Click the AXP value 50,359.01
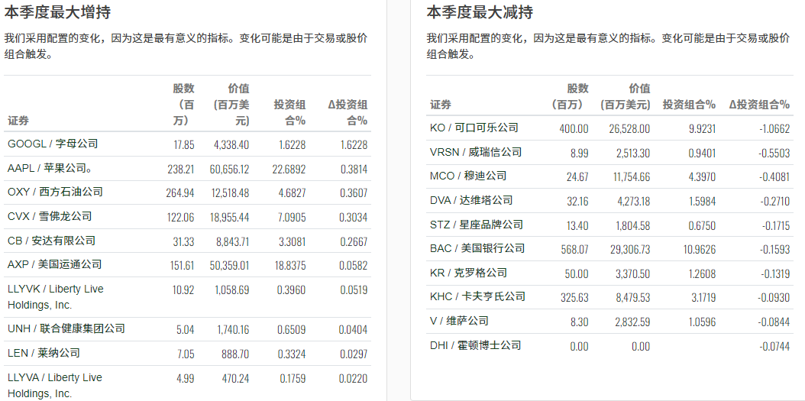This screenshot has width=805, height=401. pyautogui.click(x=229, y=266)
